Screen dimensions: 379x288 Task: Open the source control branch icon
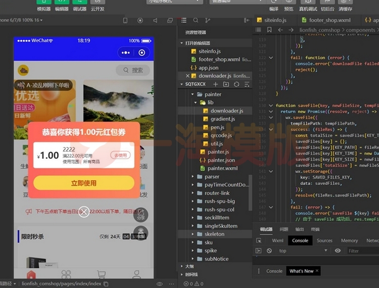[x=207, y=20]
